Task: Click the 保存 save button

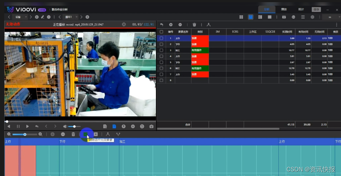Action: point(316,10)
